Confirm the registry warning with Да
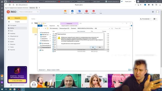 click(x=93, y=47)
